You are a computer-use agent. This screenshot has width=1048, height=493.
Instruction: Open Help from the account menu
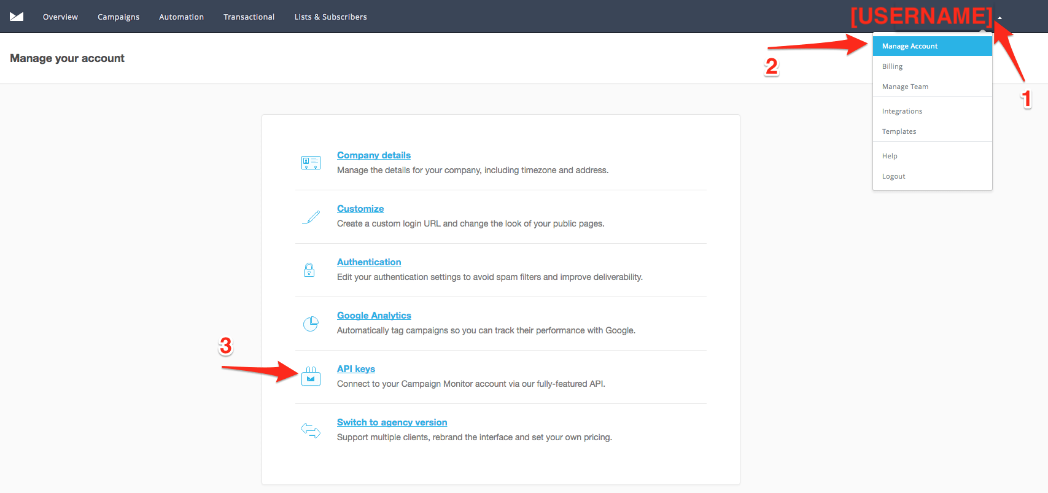[x=933, y=156]
